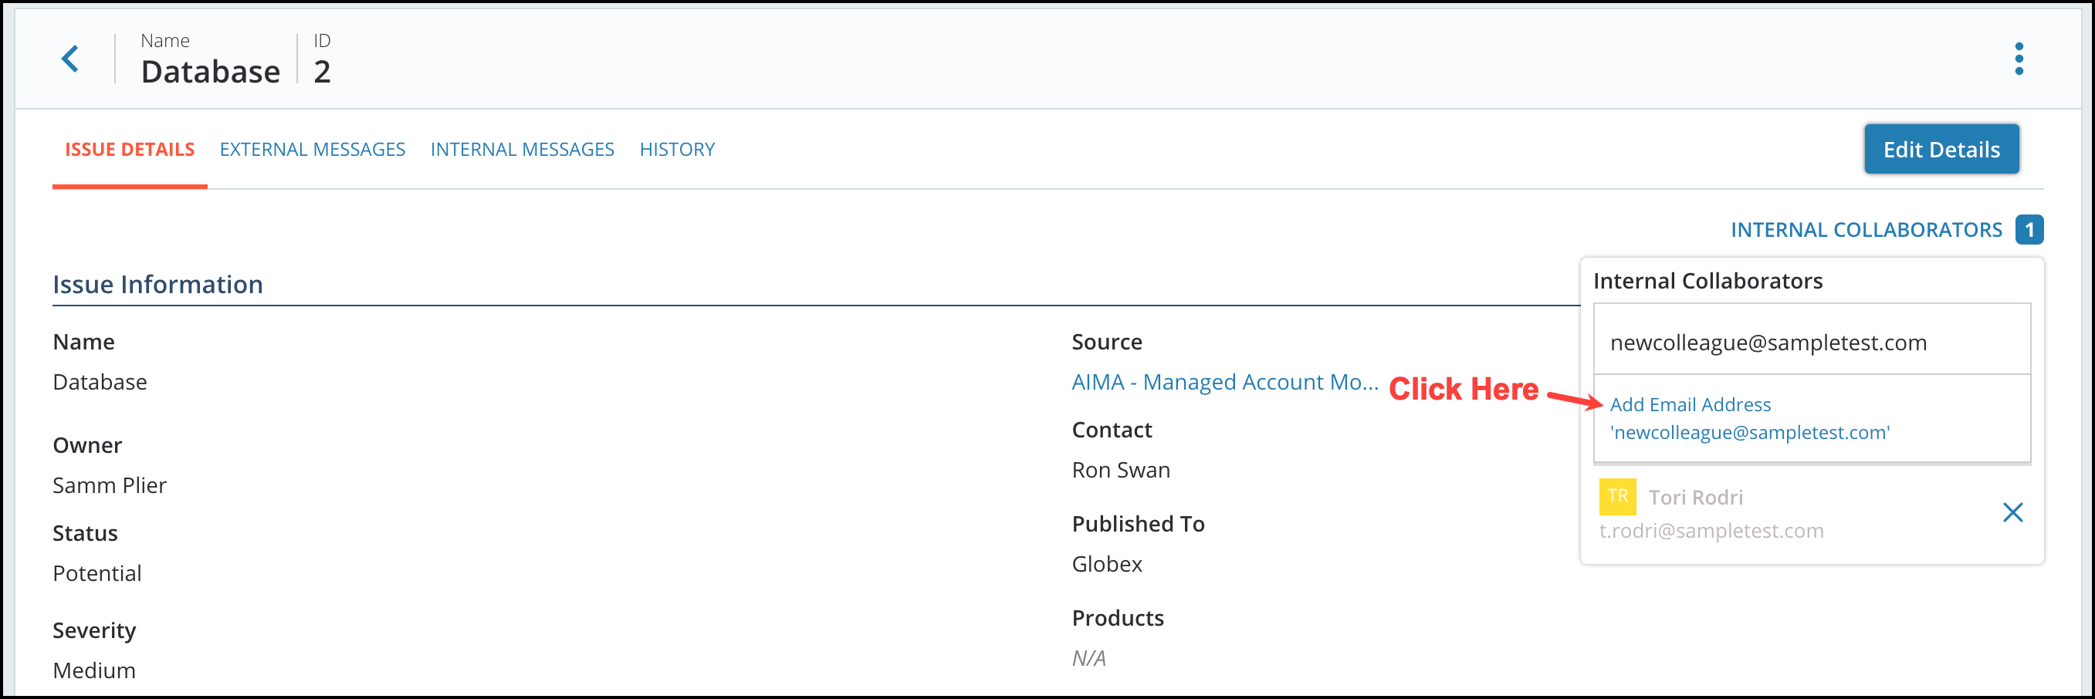Click the Contact value Ron Swan
Image resolution: width=2095 pixels, height=699 pixels.
pos(1120,470)
